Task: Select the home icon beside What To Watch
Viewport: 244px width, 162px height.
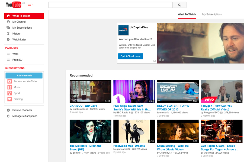Action: click(8, 16)
